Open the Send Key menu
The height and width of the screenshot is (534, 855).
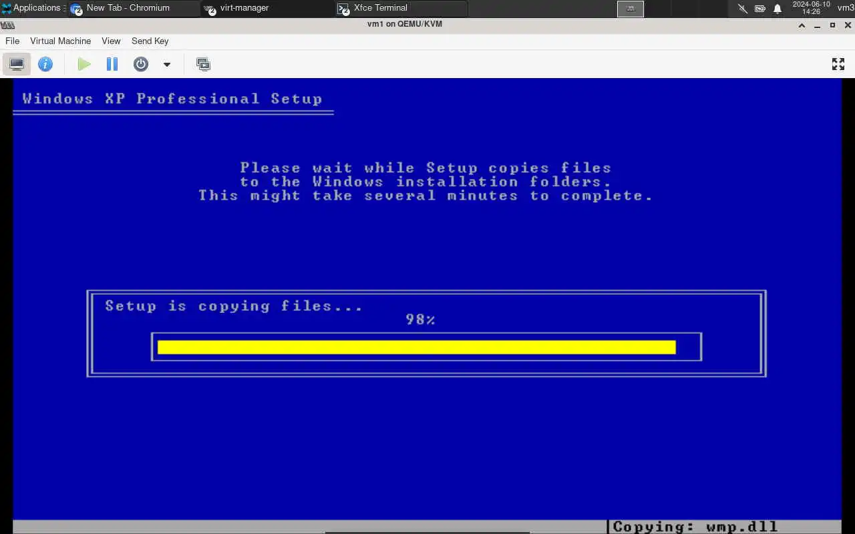pyautogui.click(x=150, y=41)
